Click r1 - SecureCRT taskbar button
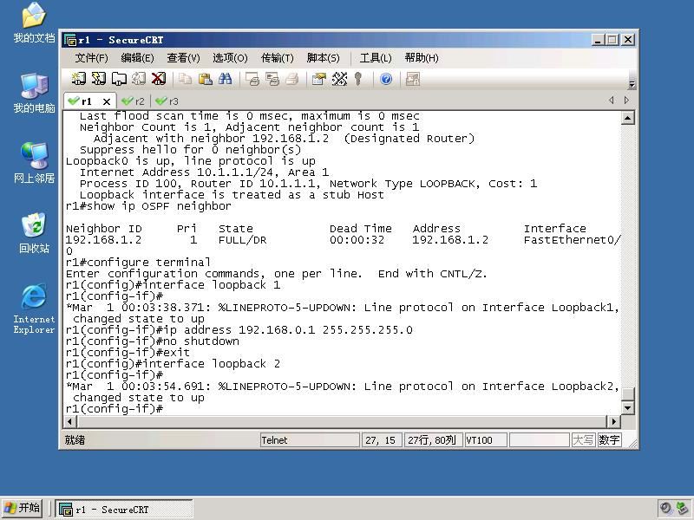 124,509
